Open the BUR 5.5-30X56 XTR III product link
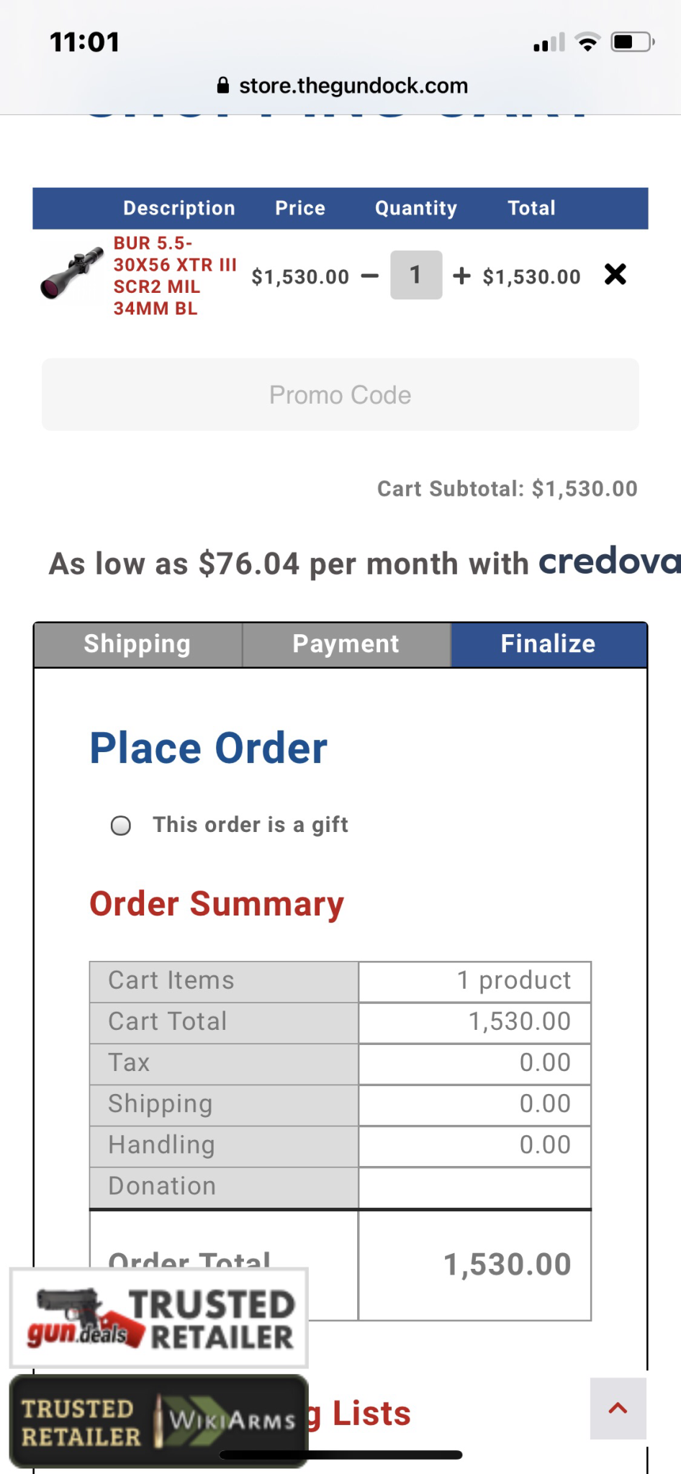The width and height of the screenshot is (681, 1474). pyautogui.click(x=175, y=276)
